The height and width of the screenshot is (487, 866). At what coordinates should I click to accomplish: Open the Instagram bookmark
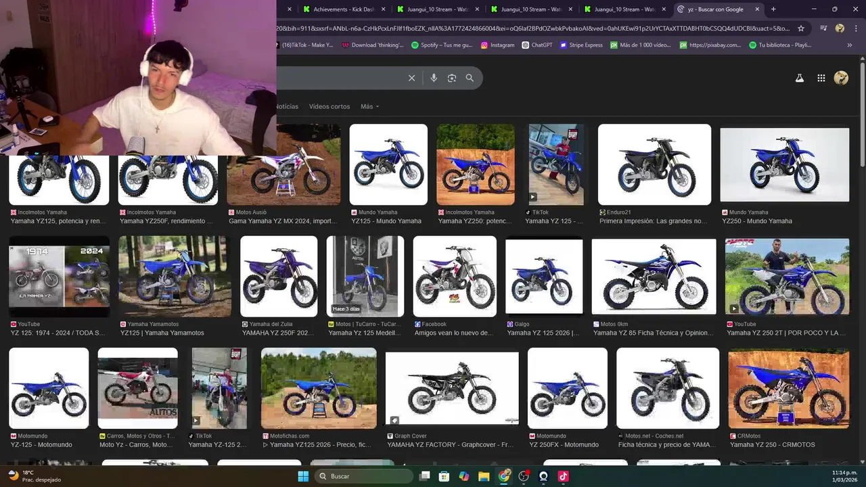click(x=497, y=45)
